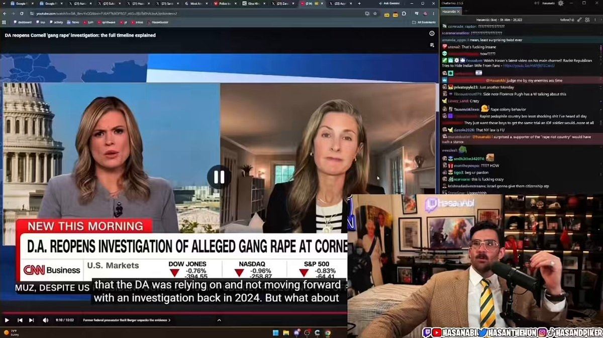The width and height of the screenshot is (603, 338).
Task: Click the video title 'DA reopens Cornell' text
Action: 80,35
